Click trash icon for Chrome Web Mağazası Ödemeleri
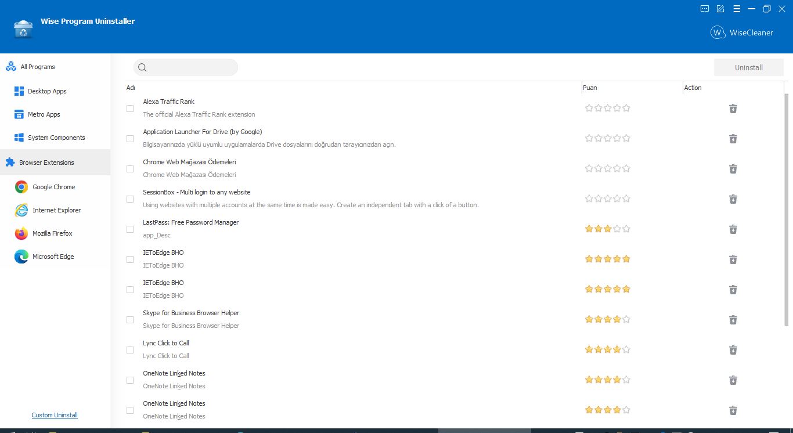Screen dimensions: 793x433 coord(733,169)
